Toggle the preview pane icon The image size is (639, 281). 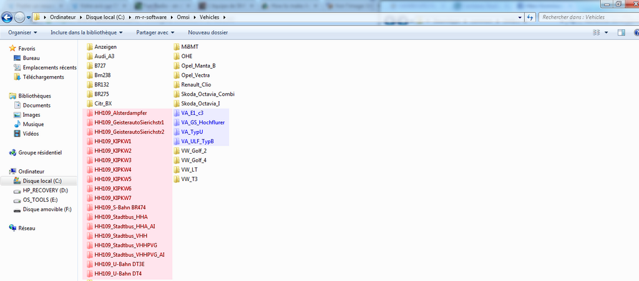coord(621,32)
